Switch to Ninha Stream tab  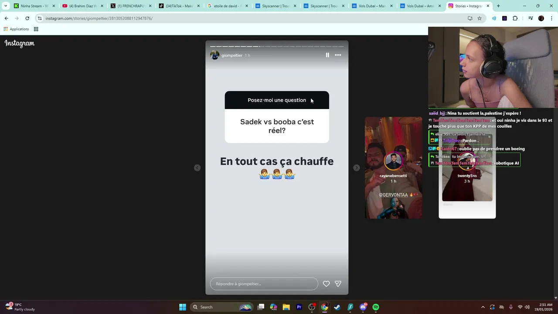click(34, 6)
